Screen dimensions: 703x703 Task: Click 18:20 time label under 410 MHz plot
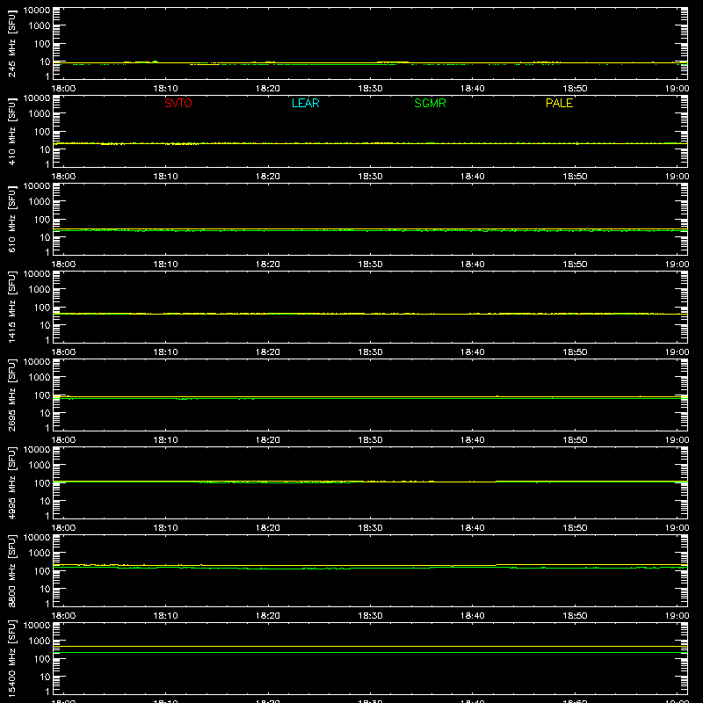pyautogui.click(x=268, y=177)
